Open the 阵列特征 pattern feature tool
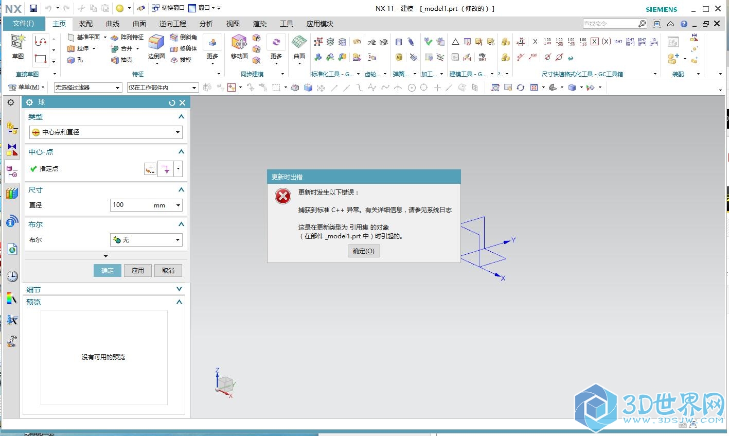Image resolution: width=729 pixels, height=436 pixels. click(x=128, y=37)
